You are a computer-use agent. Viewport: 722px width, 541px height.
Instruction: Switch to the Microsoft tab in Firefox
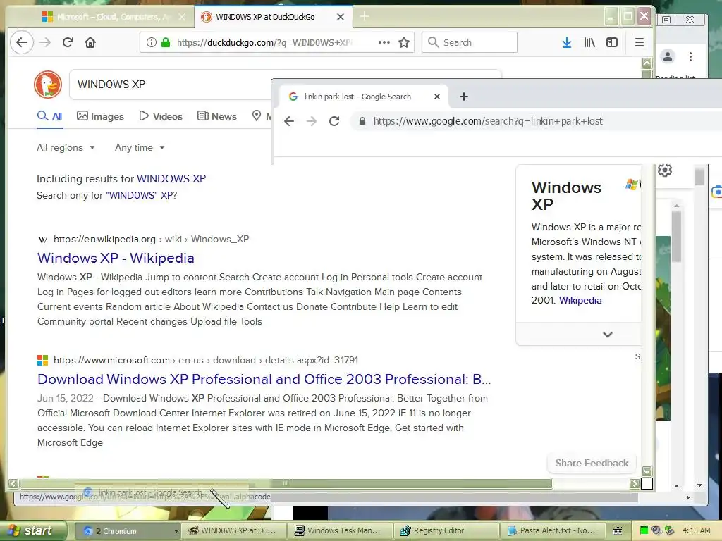[114, 17]
